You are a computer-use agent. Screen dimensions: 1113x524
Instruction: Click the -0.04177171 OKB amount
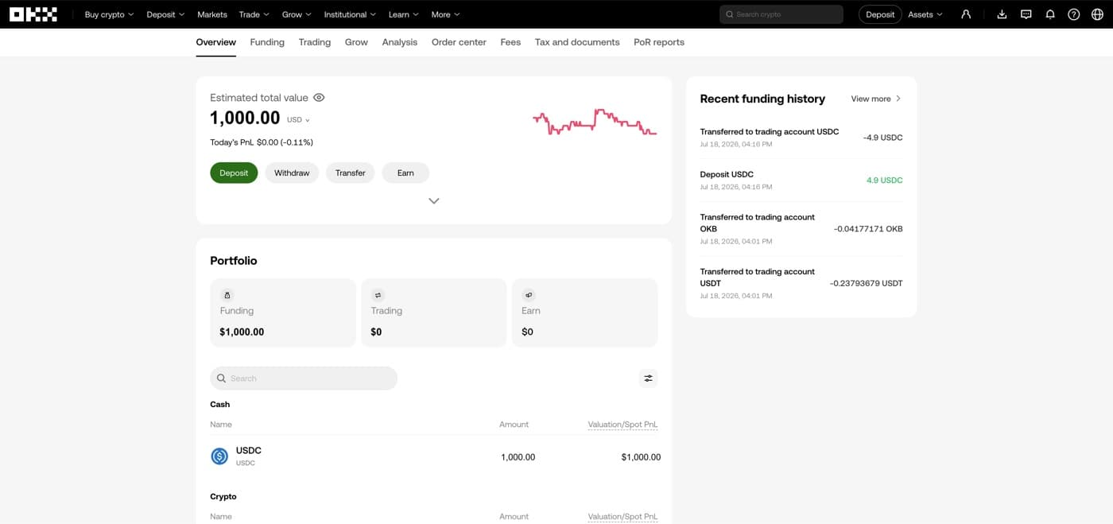868,229
